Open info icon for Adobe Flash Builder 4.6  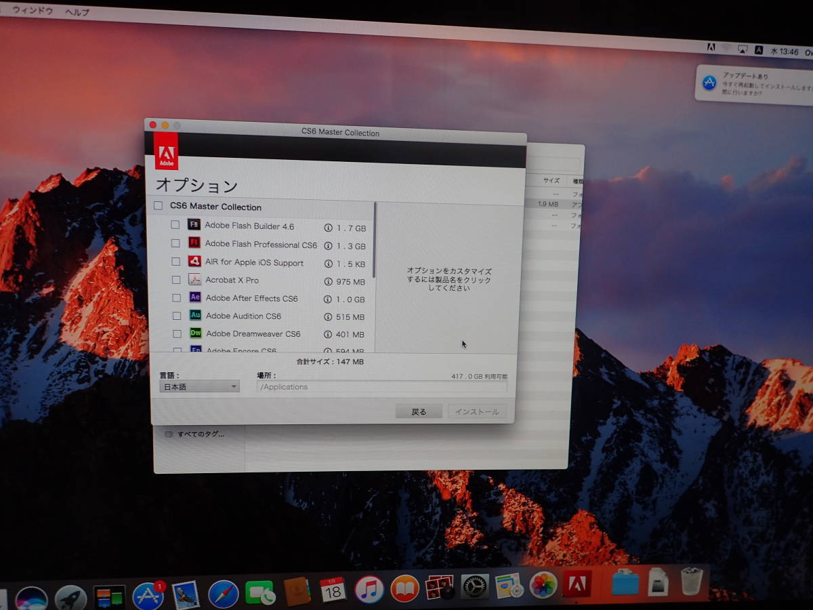pos(328,228)
